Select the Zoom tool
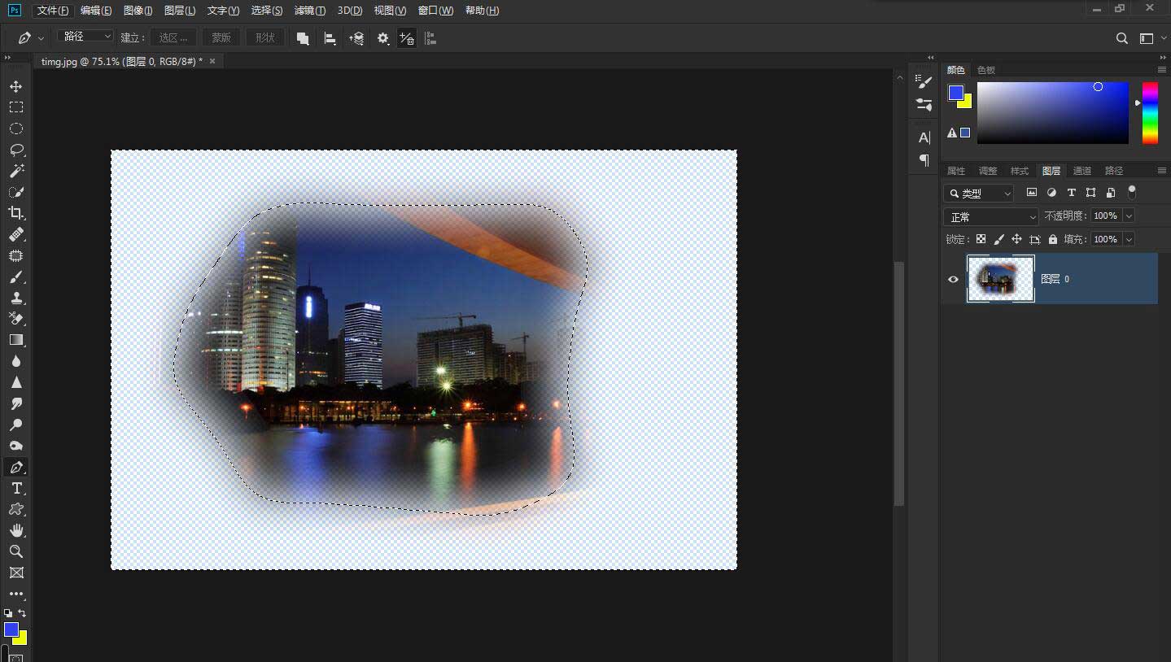1171x662 pixels. click(15, 551)
